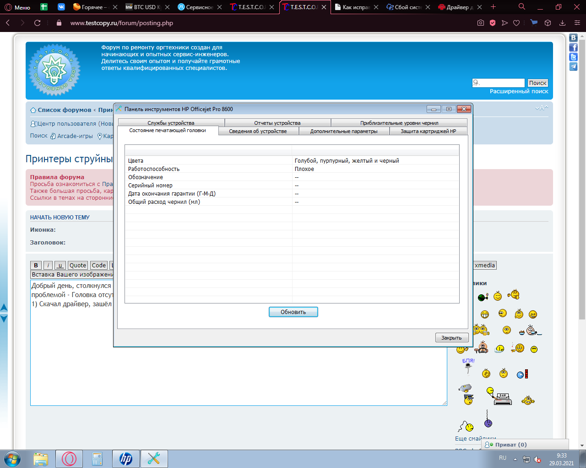Viewport: 586px width, 468px height.
Task: Take a snapshot with the camera icon
Action: point(481,23)
